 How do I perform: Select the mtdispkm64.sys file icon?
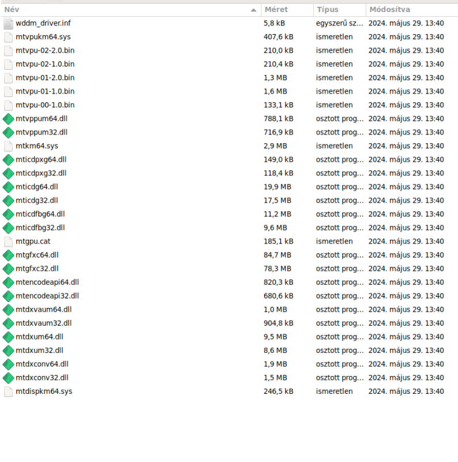click(8, 392)
